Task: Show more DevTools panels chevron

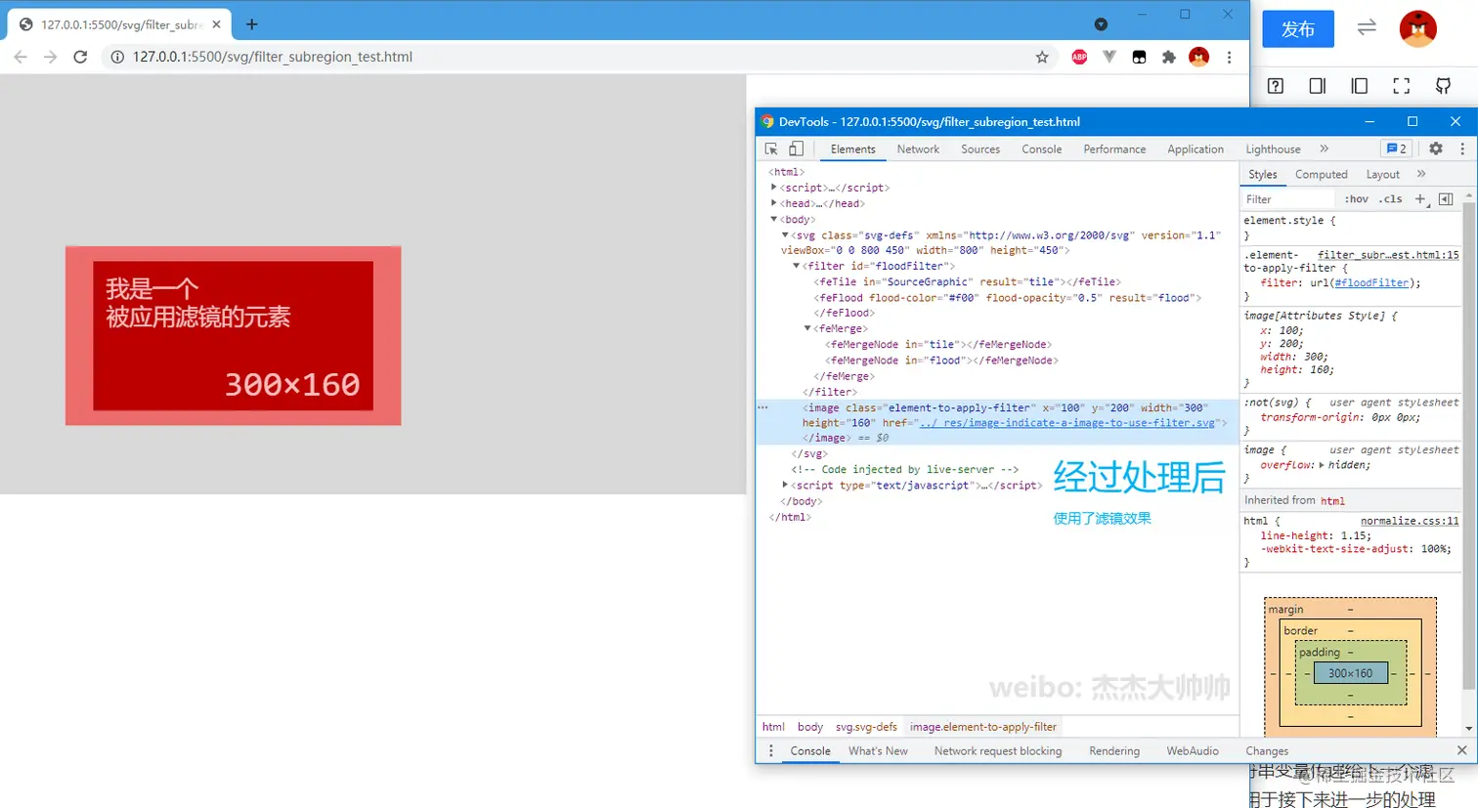Action: point(1325,149)
